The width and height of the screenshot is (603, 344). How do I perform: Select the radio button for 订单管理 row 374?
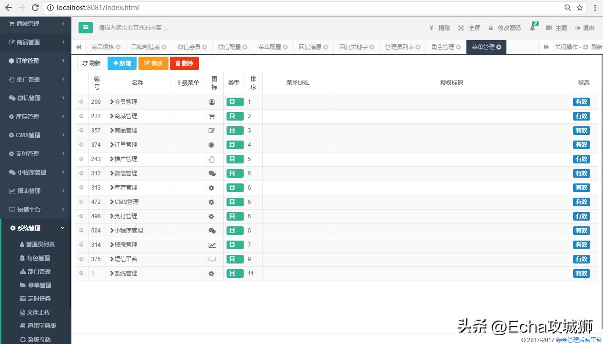point(81,144)
